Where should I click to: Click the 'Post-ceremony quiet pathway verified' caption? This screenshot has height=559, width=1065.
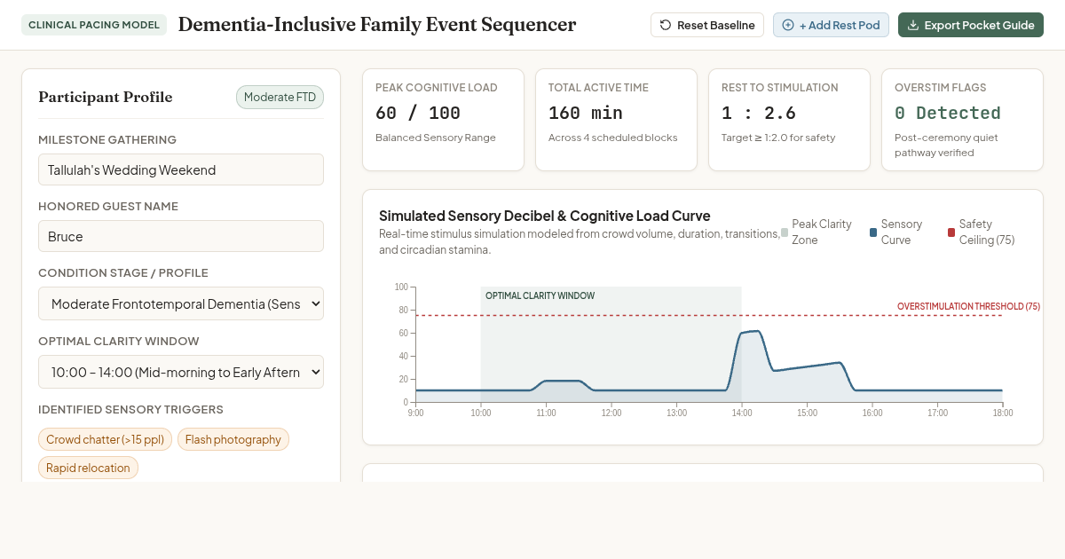(x=946, y=145)
